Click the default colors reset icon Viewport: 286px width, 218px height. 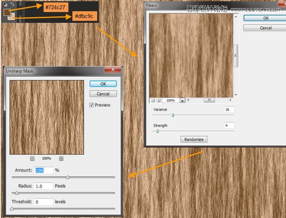coord(5,4)
